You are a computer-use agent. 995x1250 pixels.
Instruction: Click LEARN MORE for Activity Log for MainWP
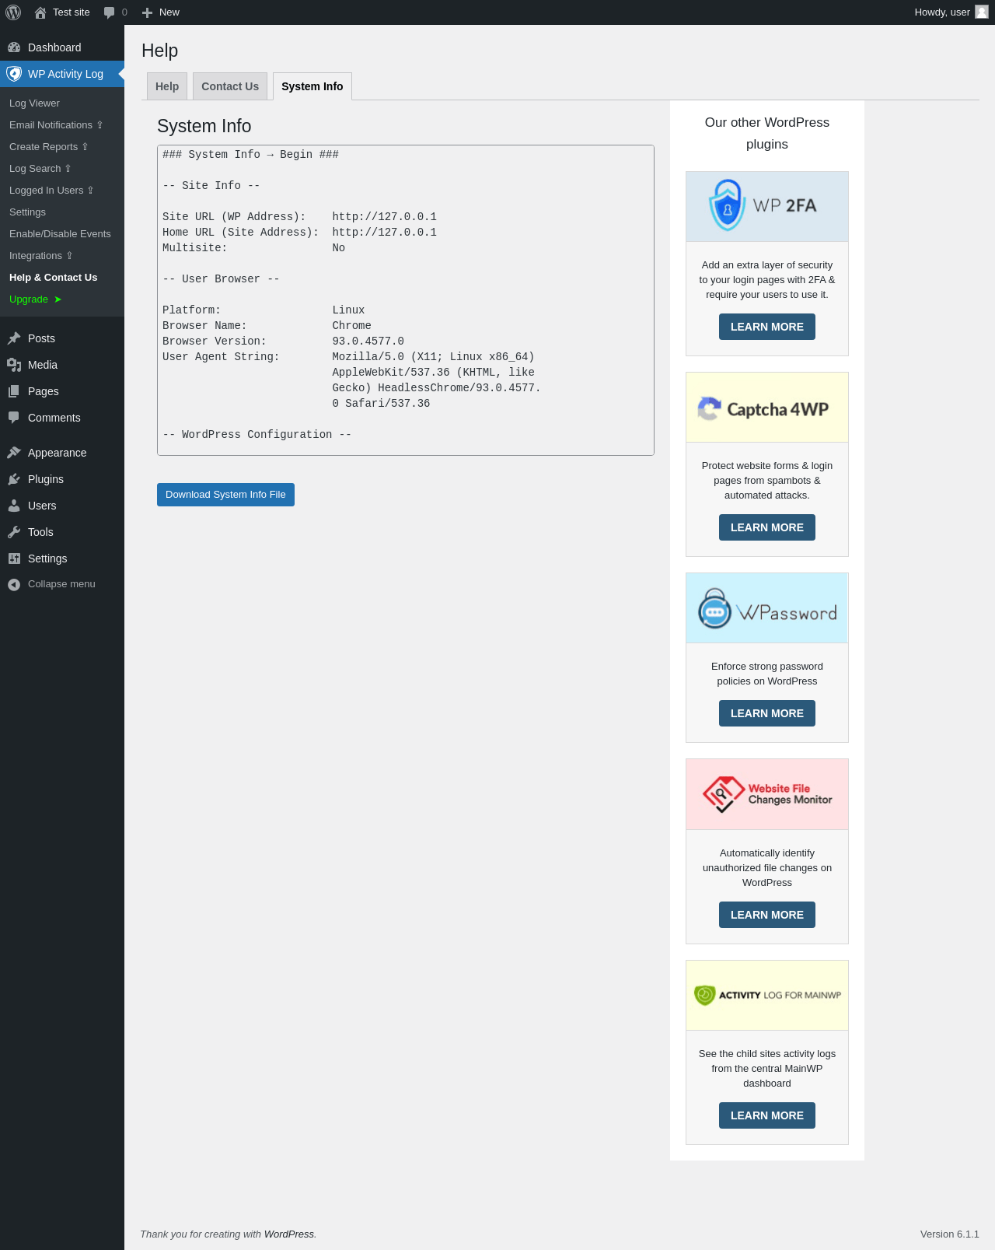[767, 1115]
